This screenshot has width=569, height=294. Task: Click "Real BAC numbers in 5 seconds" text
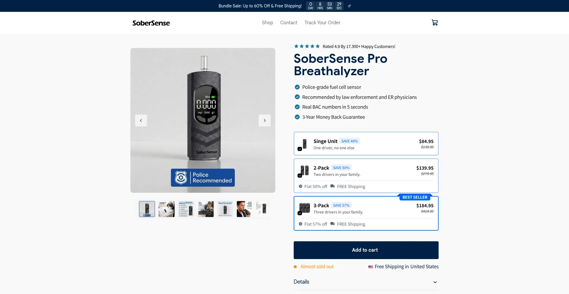pyautogui.click(x=335, y=107)
